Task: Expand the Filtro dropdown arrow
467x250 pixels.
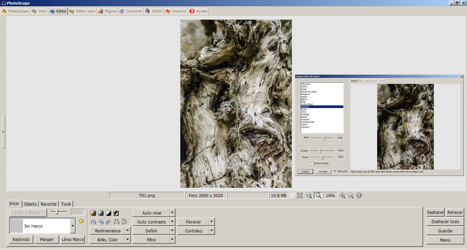Action: coord(172,240)
